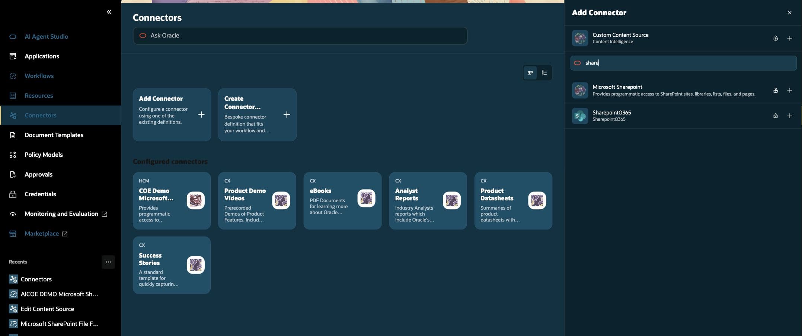The width and height of the screenshot is (802, 336).
Task: Add the SharepointO365 connector
Action: 790,116
